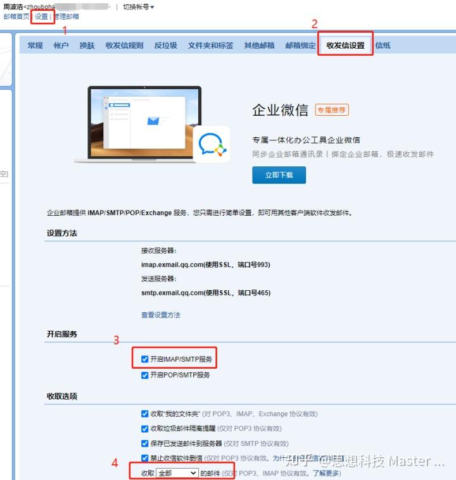Switch to the 邮箱绑定 tab

[300, 46]
